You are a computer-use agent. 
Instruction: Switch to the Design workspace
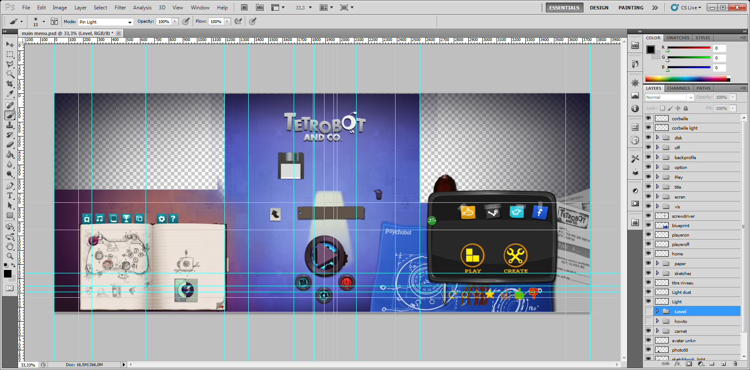click(599, 8)
